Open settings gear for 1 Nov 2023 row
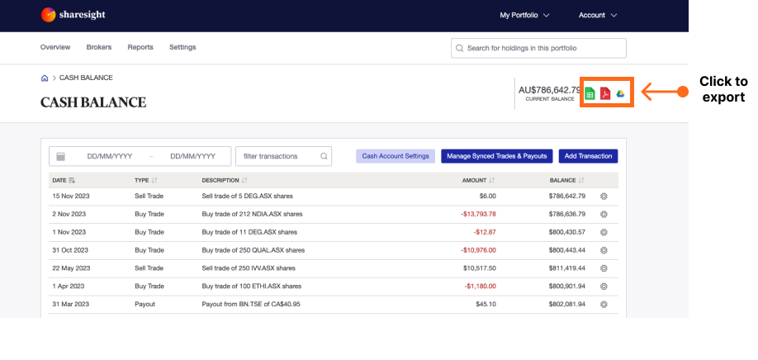Image resolution: width=758 pixels, height=360 pixels. pos(604,232)
